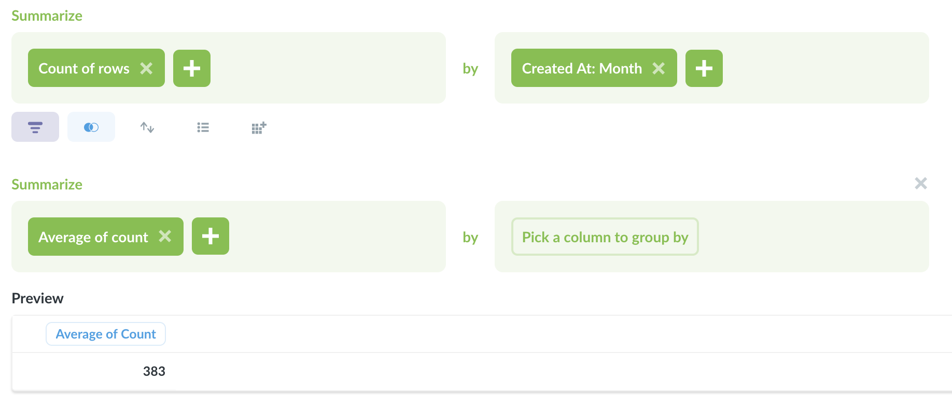Close the second Summarize step
Viewport: 952px width, 411px height.
point(920,183)
